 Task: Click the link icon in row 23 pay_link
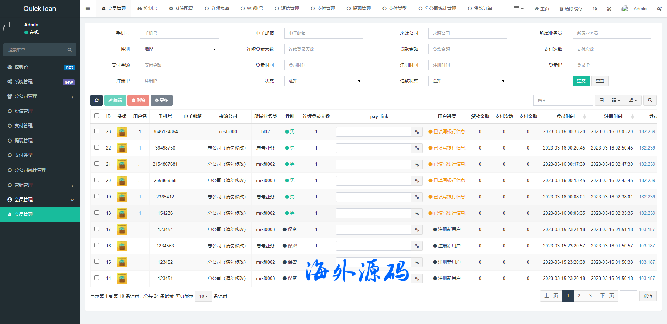[x=417, y=132]
